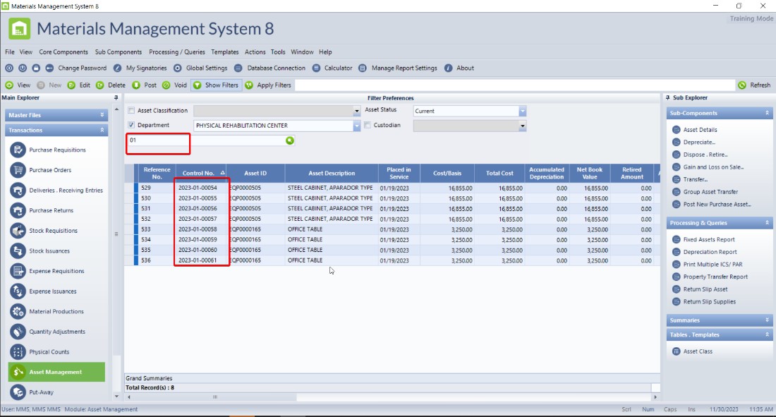
Task: Open Fixed Assets Report icon
Action: coord(676,240)
